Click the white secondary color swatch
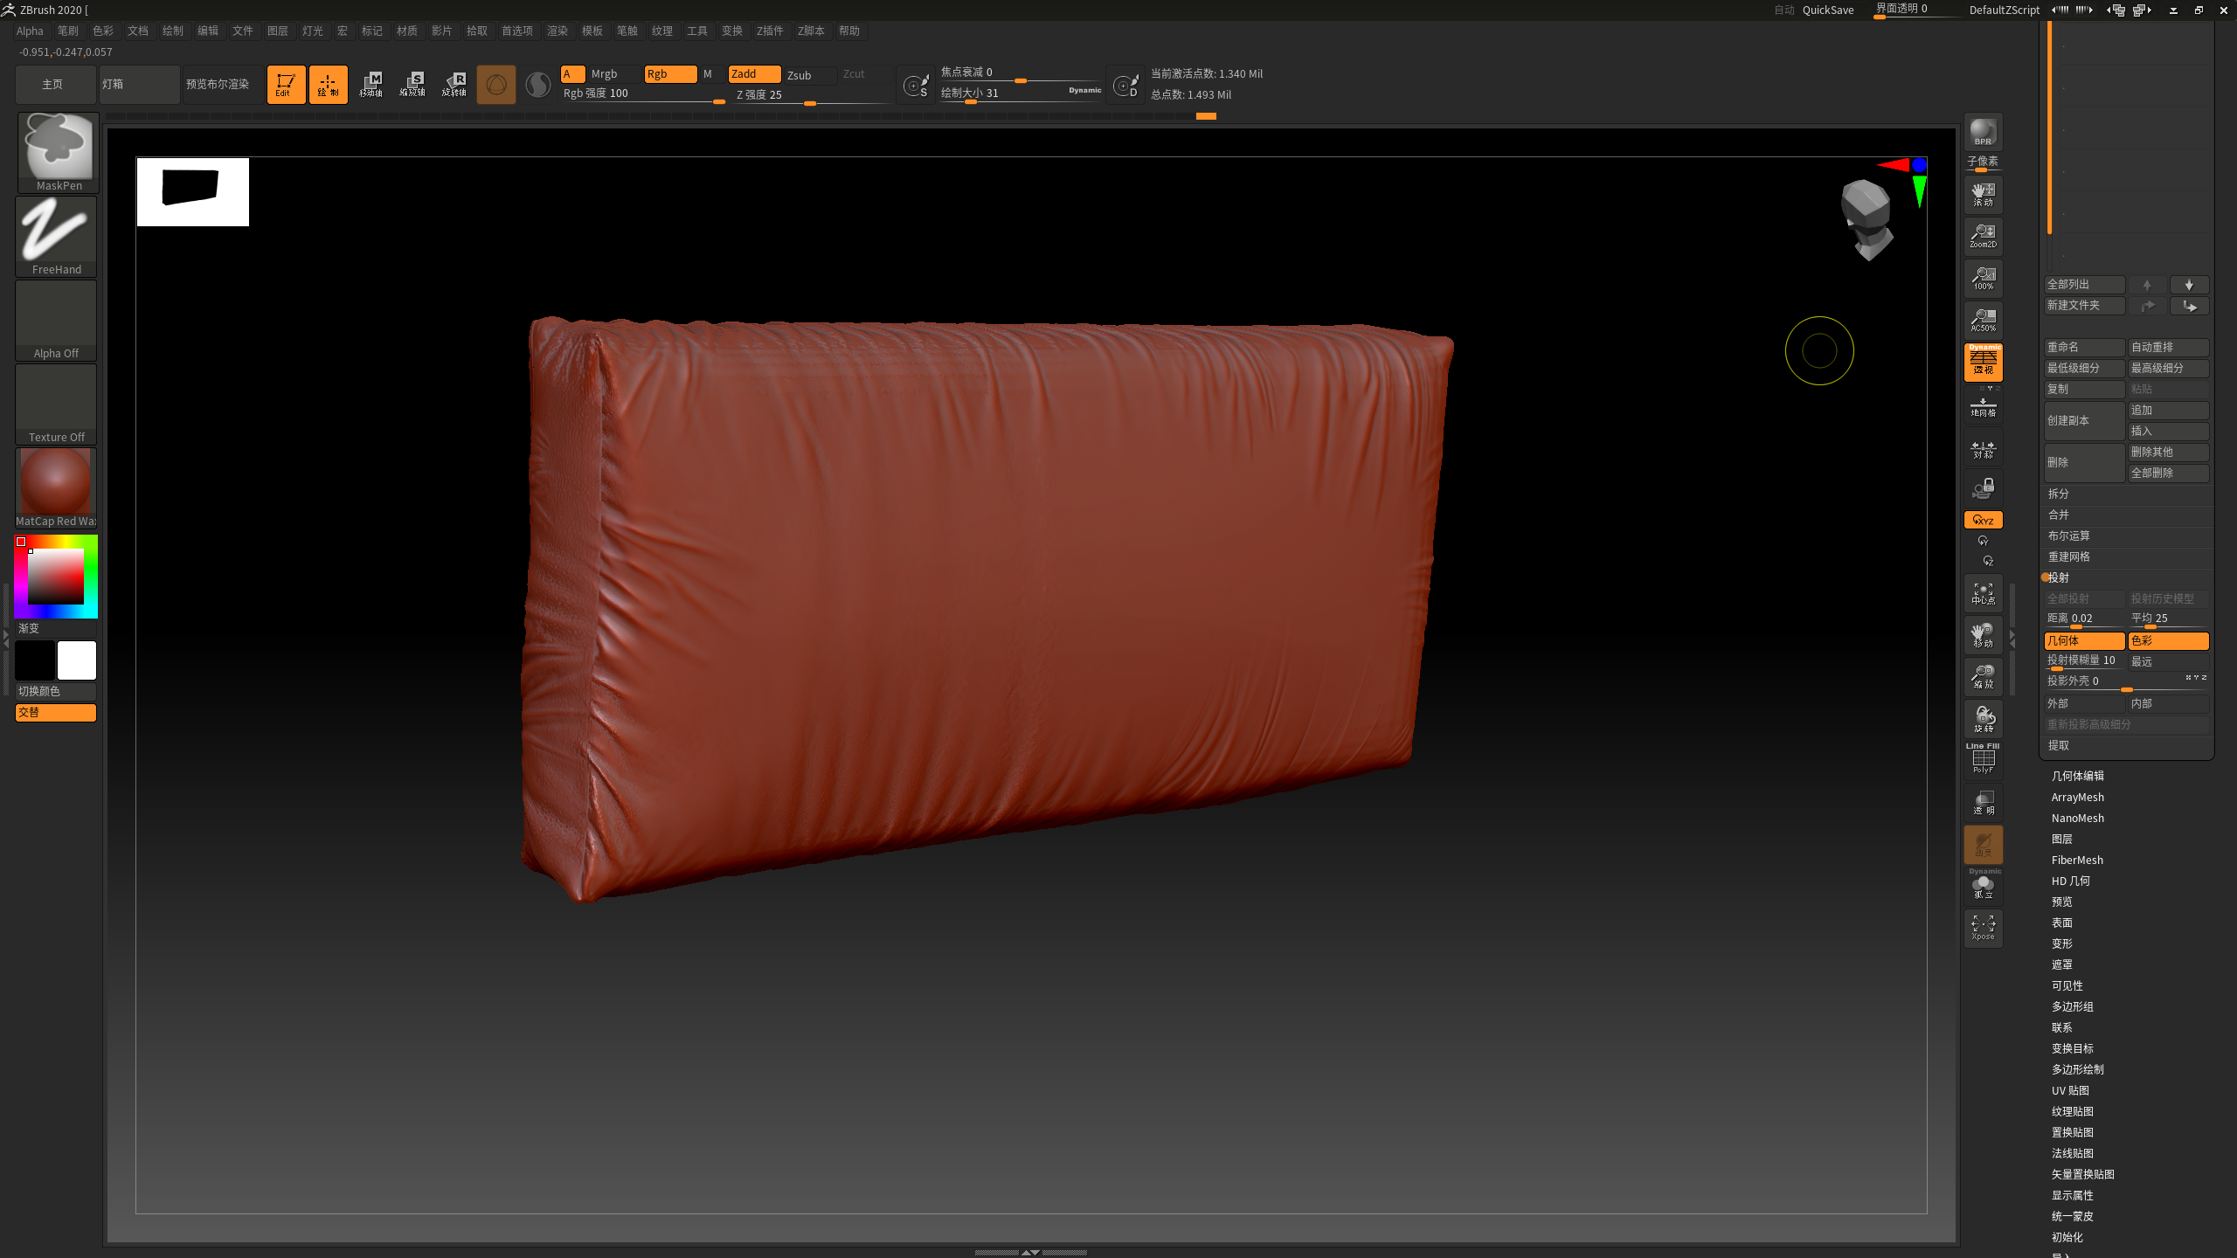The height and width of the screenshot is (1258, 2237). [x=77, y=660]
